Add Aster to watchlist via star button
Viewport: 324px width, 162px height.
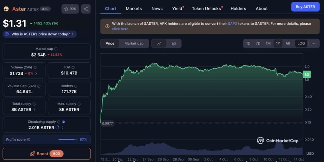pos(70,9)
